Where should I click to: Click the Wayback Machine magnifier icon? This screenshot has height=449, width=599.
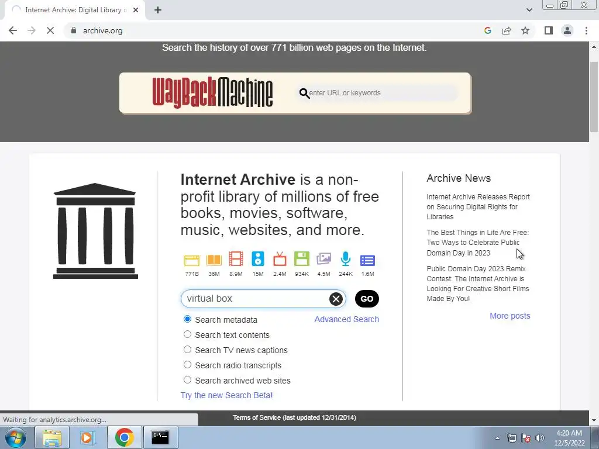pyautogui.click(x=304, y=93)
